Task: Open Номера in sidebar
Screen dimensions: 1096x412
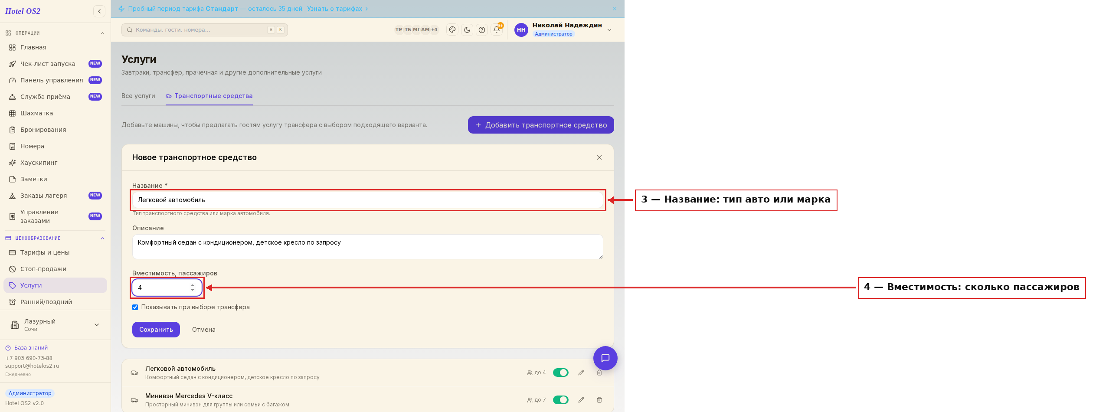Action: (x=55, y=146)
